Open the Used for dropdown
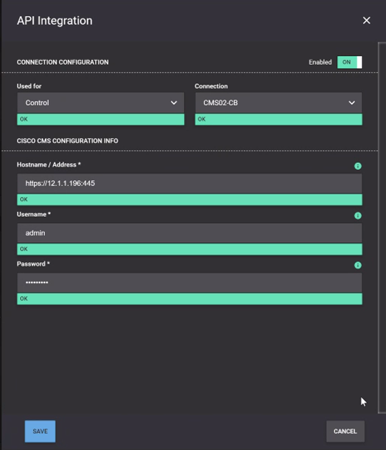This screenshot has width=386, height=450. coord(101,103)
